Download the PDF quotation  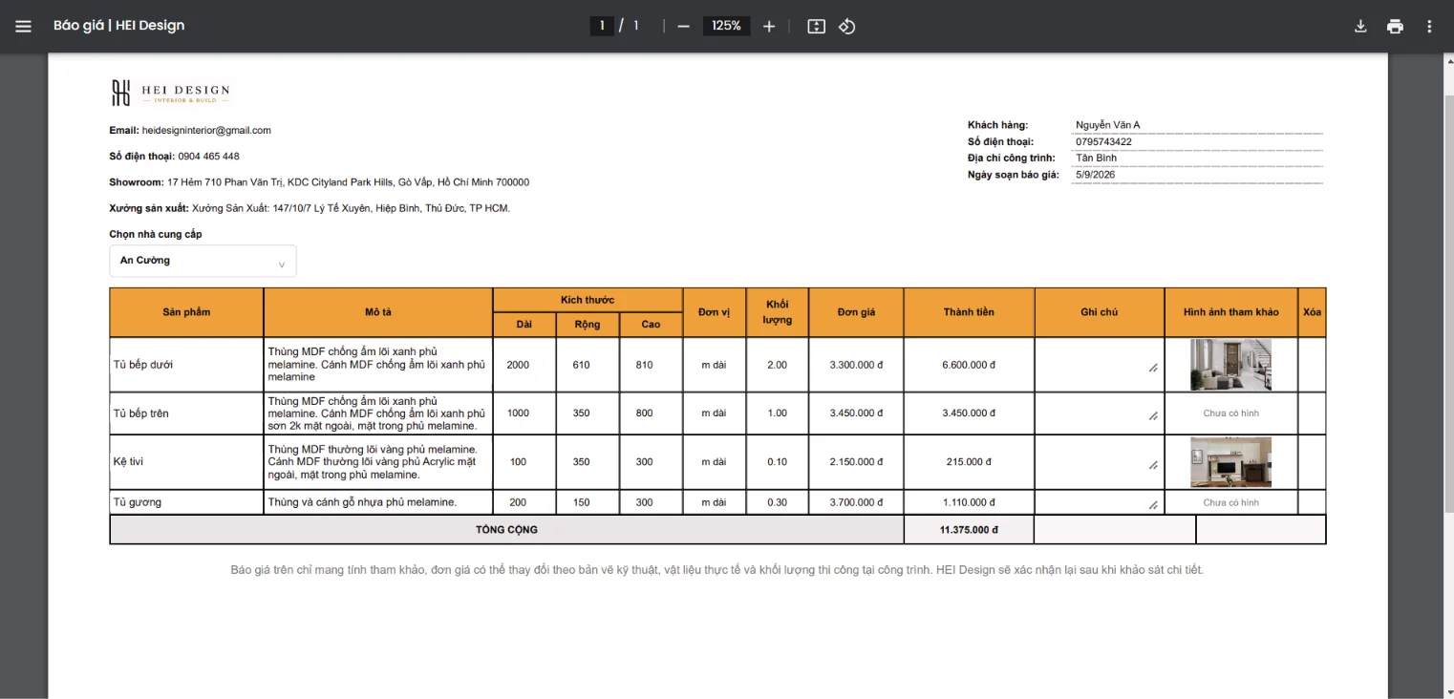pyautogui.click(x=1360, y=26)
